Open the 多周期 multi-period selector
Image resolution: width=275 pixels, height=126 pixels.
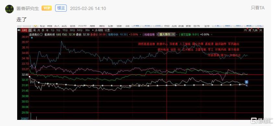[99, 30]
